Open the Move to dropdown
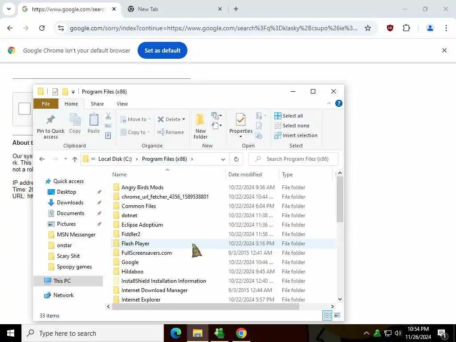This screenshot has width=456, height=342. coord(135,119)
